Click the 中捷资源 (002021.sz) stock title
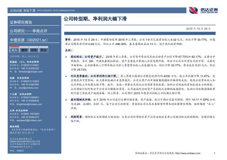This screenshot has width=227, height=160. [29, 40]
